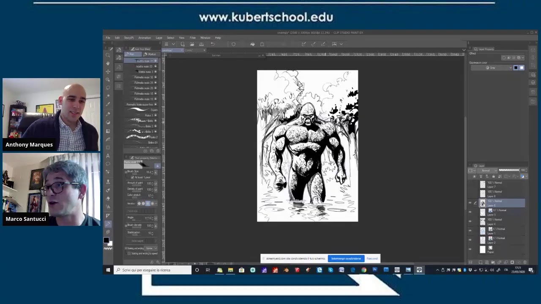541x304 pixels.
Task: Click the Delete layer trash icon
Action: click(525, 262)
